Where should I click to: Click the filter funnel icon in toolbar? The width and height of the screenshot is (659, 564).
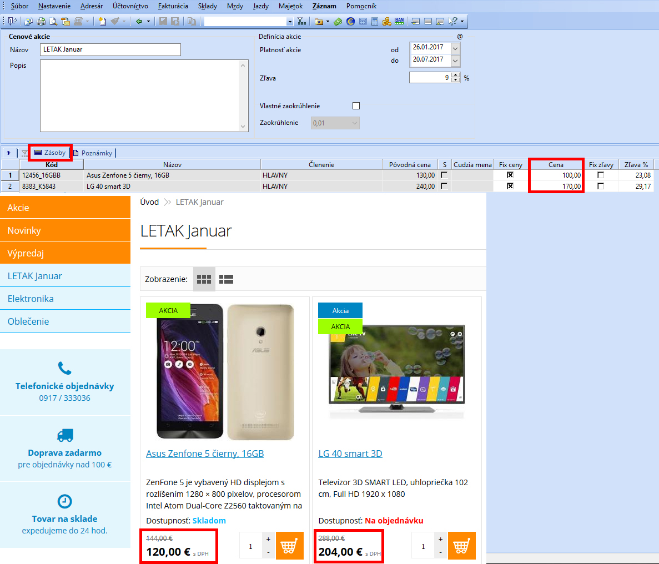pos(301,22)
